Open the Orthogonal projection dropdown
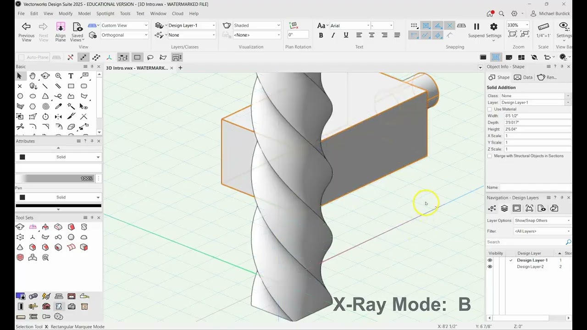This screenshot has height=330, width=587. tap(124, 35)
